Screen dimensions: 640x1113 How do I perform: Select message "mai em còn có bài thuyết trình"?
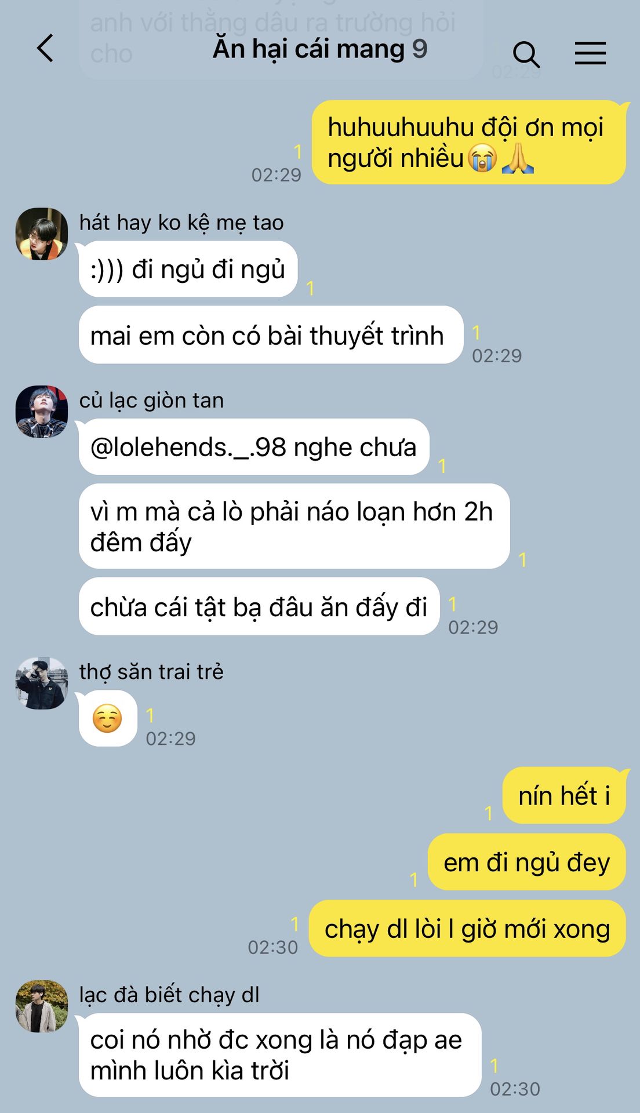[271, 335]
